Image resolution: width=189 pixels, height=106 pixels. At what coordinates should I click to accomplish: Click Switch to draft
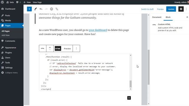click(147, 9)
